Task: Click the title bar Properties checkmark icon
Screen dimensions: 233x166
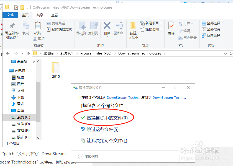Action: click(16, 7)
